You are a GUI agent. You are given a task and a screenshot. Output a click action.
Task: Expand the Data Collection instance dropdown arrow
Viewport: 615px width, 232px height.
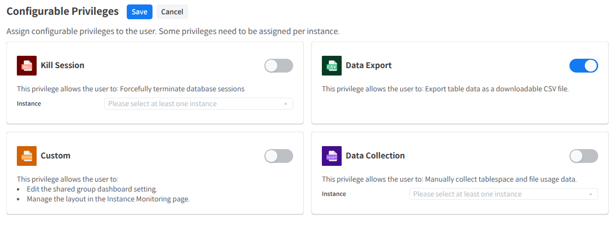(591, 194)
